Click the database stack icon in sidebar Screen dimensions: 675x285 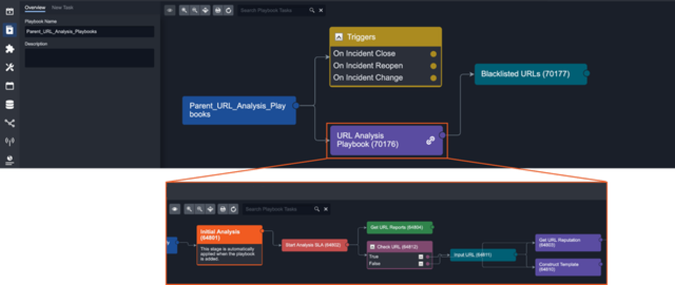(x=10, y=105)
